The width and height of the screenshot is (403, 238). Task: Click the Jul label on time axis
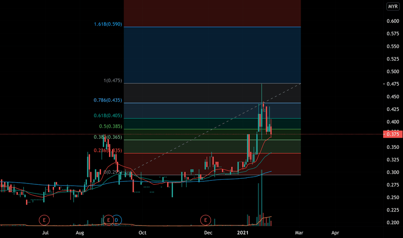[x=45, y=233]
